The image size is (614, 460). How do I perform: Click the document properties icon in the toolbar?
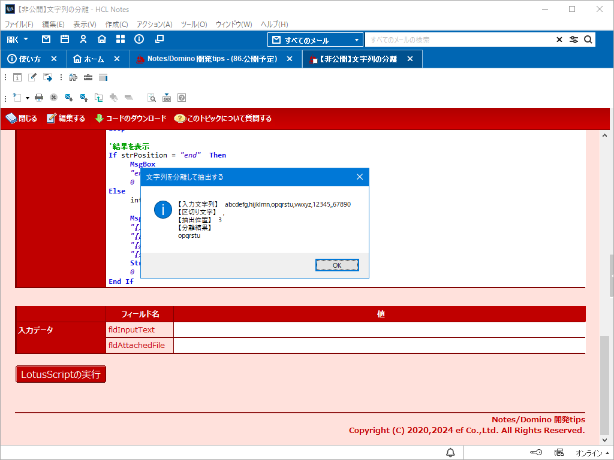[17, 77]
